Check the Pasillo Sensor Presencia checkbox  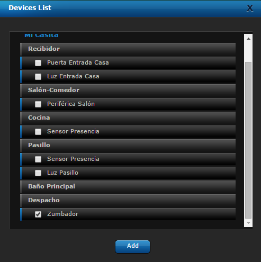point(38,159)
